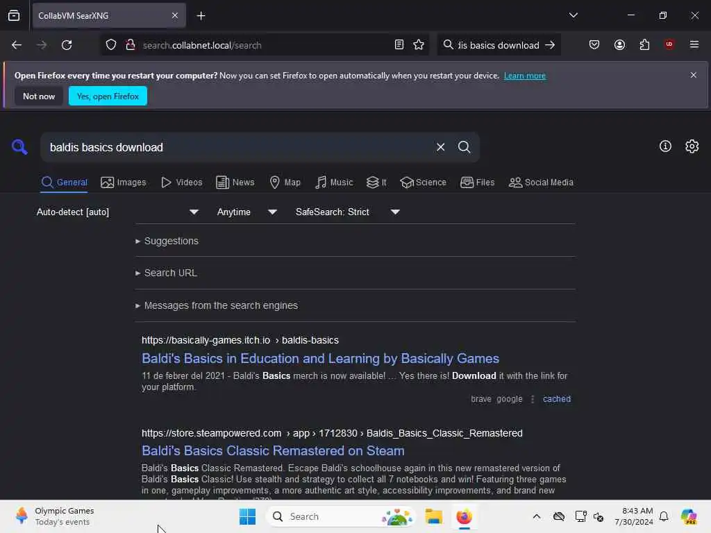711x533 pixels.
Task: Submit the SearXNG search with magnifier
Action: [x=464, y=147]
